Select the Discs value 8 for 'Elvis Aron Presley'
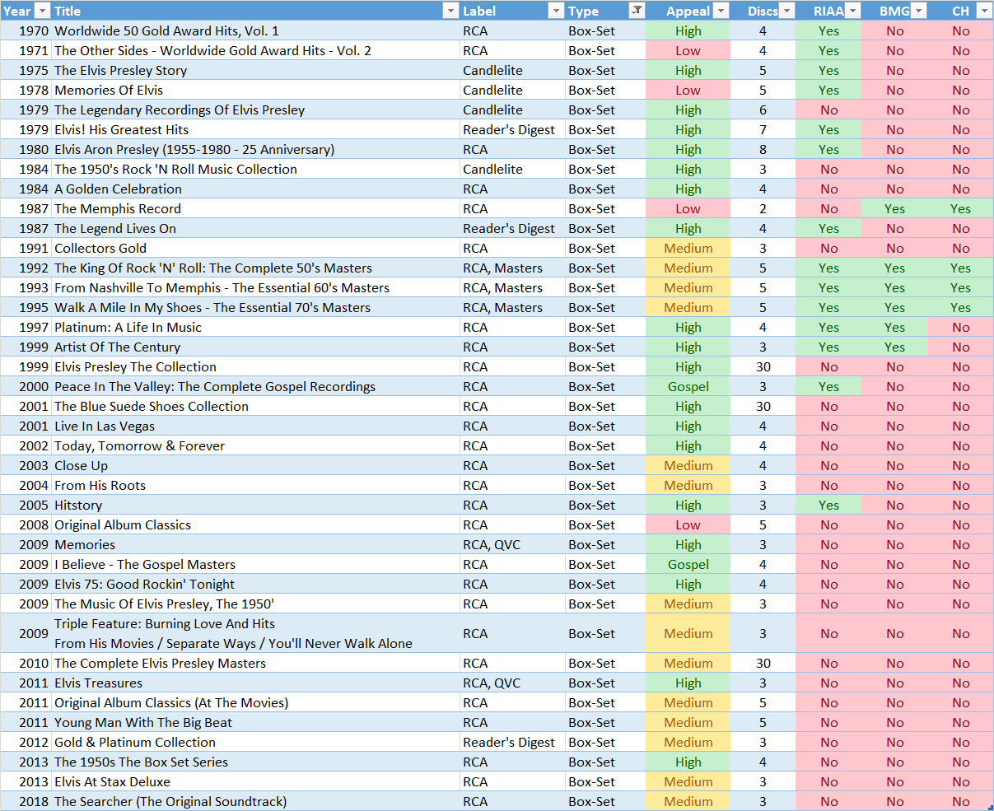Image resolution: width=994 pixels, height=811 pixels. coord(763,149)
